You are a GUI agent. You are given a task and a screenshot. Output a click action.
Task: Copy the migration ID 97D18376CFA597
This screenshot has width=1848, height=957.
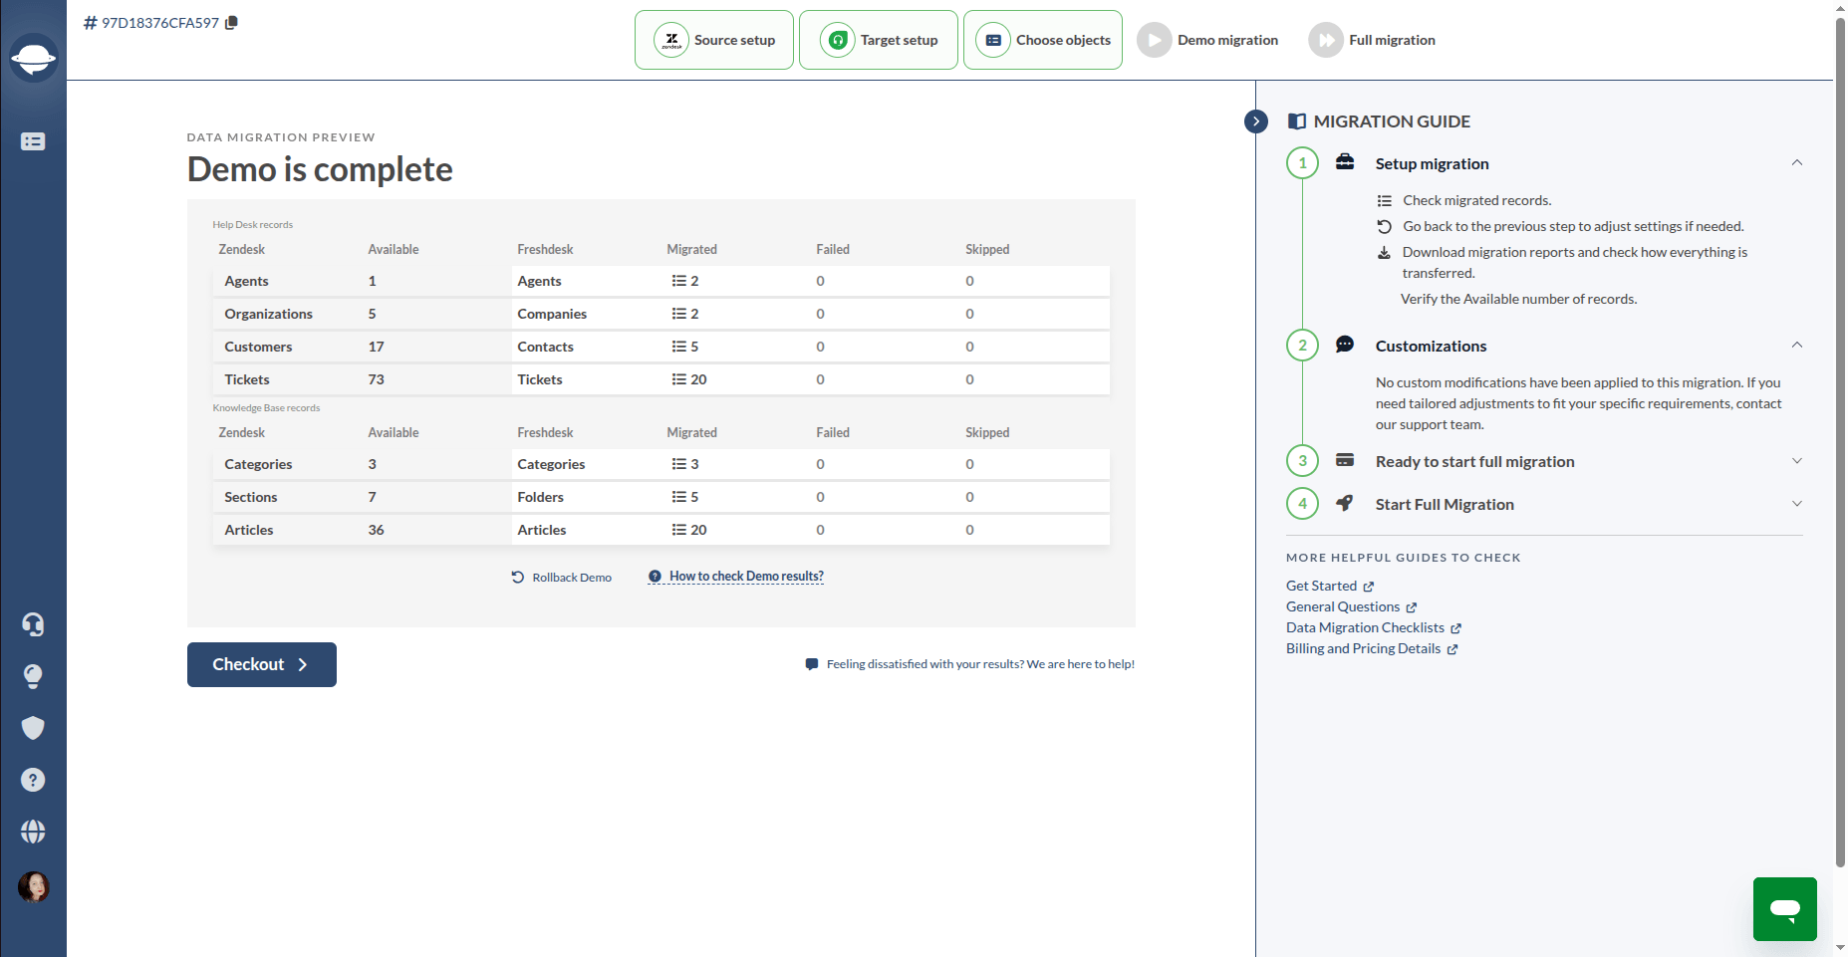tap(231, 23)
